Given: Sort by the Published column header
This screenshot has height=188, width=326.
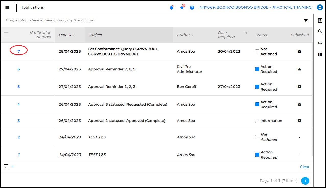Looking at the screenshot, I should [x=299, y=35].
